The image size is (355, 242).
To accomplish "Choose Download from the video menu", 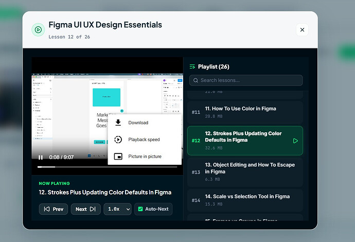I will [145, 123].
